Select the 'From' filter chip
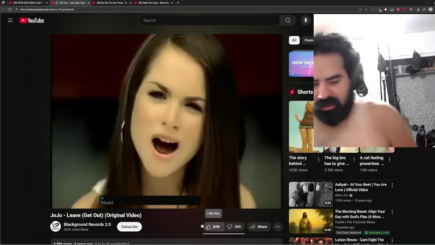Viewport: 435px width, 245px height. coord(309,40)
